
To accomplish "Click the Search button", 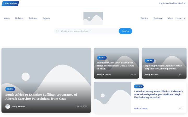I will (125, 31).
